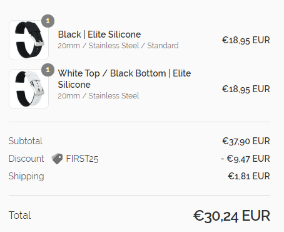Click the Shipping label
The width and height of the screenshot is (284, 232).
tap(26, 176)
